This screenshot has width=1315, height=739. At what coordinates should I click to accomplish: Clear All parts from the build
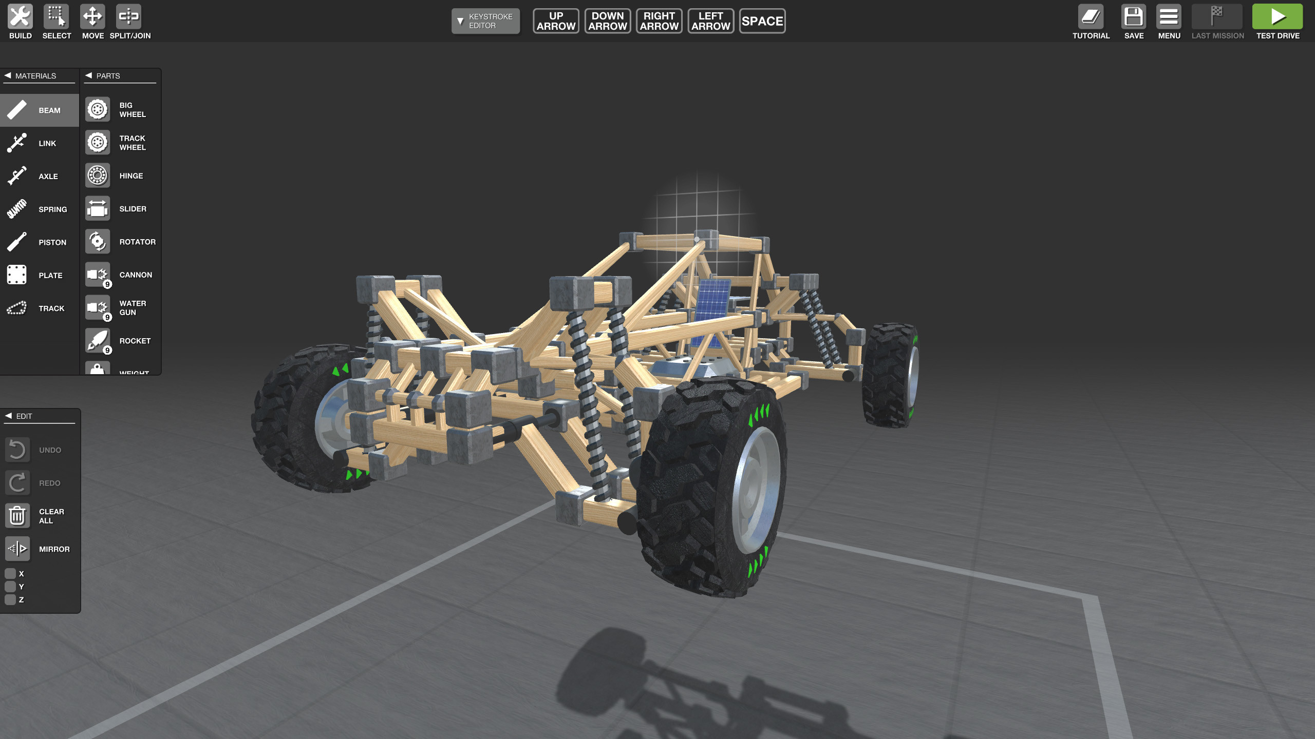[x=17, y=516]
